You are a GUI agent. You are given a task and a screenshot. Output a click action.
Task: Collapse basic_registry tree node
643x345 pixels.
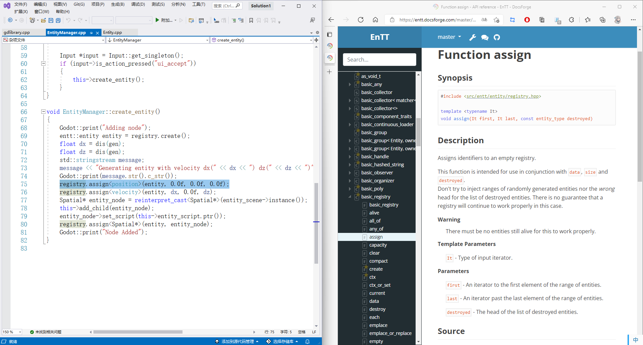click(x=350, y=197)
